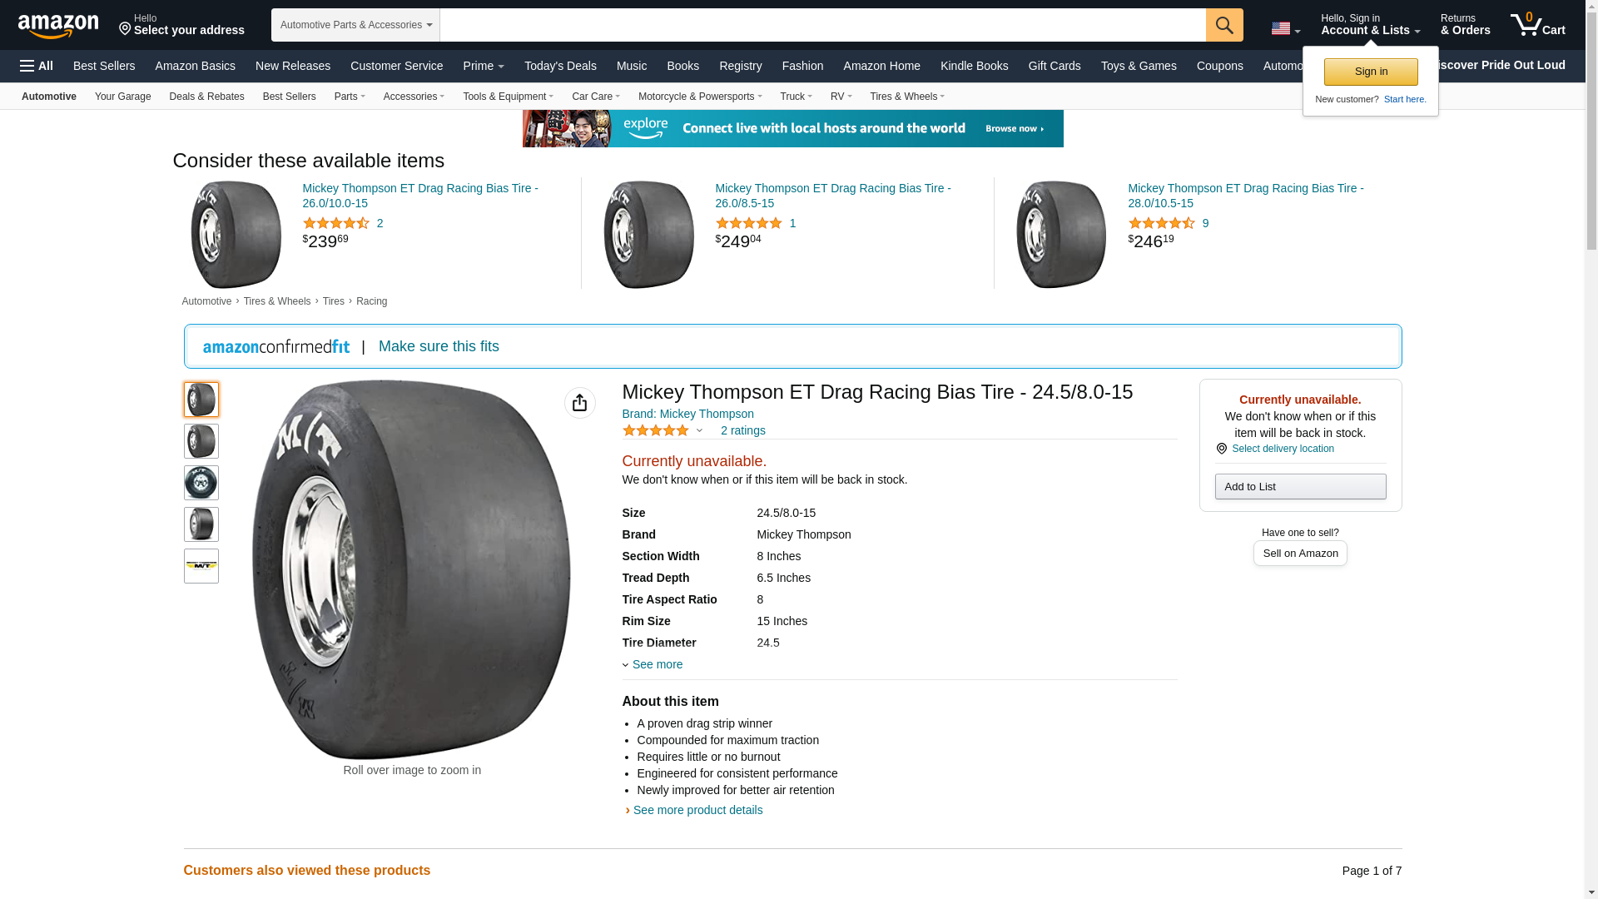The image size is (1598, 899).
Task: Expand See more product specifications
Action: point(656,664)
